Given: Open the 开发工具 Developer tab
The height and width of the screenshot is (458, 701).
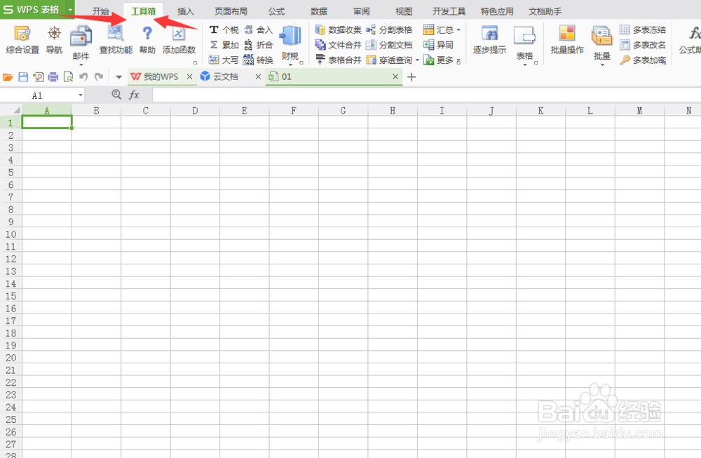Looking at the screenshot, I should pyautogui.click(x=449, y=11).
